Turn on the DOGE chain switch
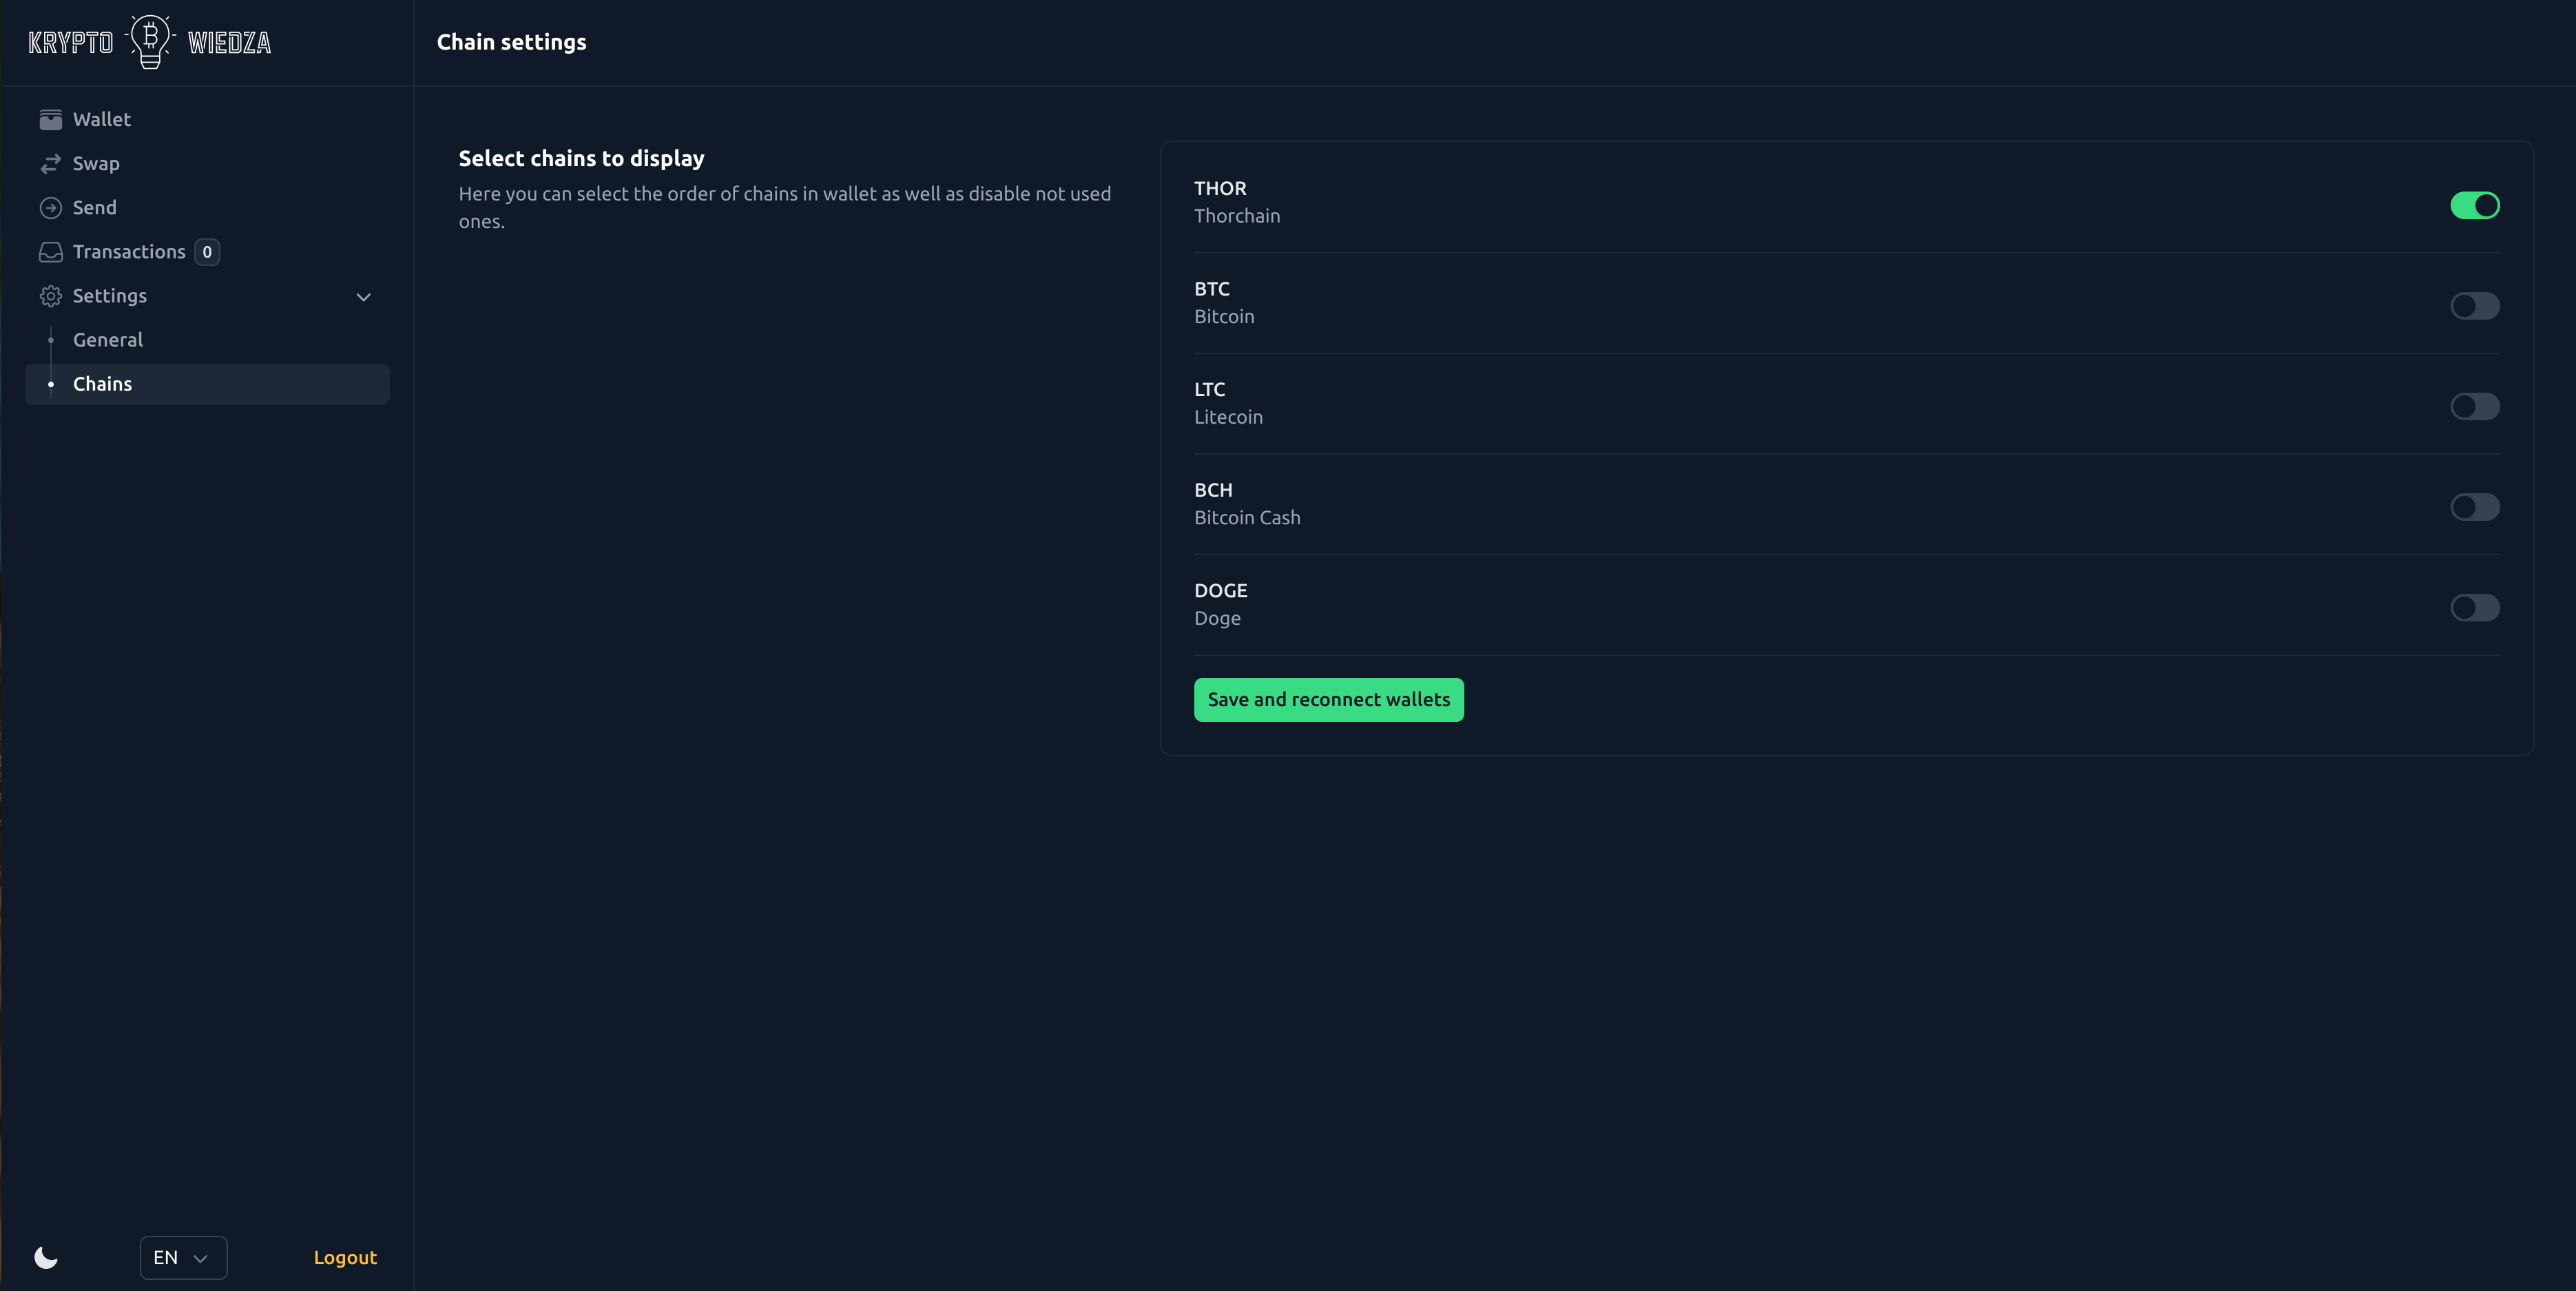2576x1291 pixels. pos(2474,607)
